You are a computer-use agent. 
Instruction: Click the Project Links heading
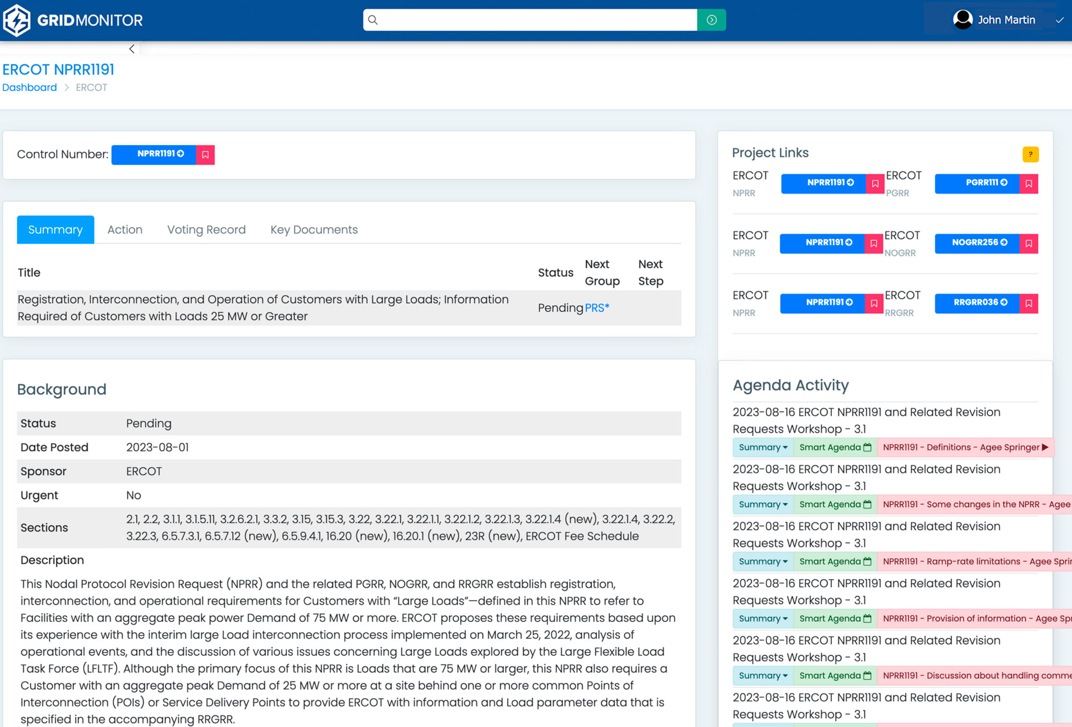point(770,153)
